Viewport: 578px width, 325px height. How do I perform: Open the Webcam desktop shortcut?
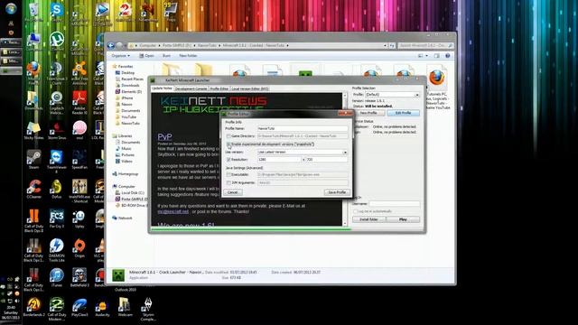coord(125,307)
